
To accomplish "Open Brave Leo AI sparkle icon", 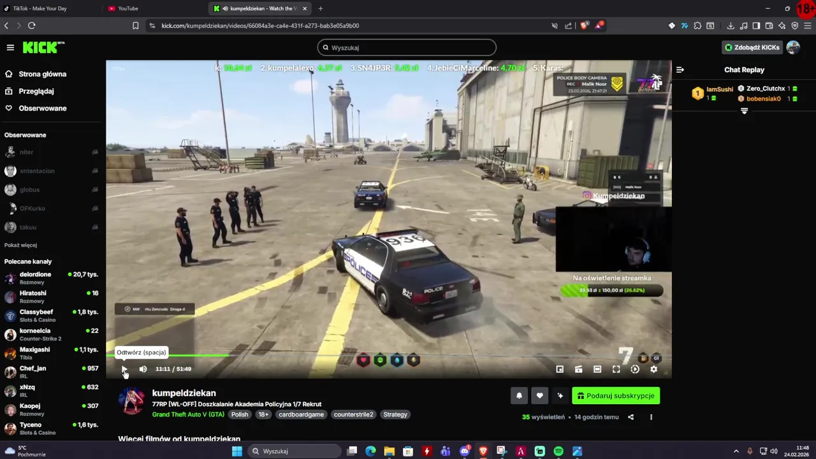I will [782, 25].
